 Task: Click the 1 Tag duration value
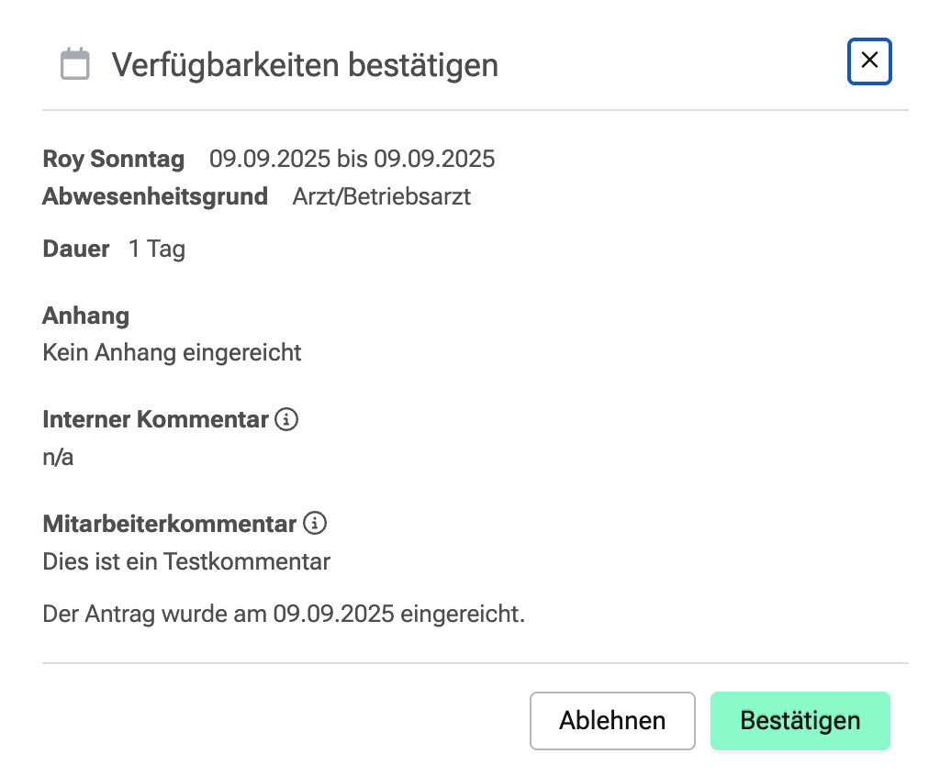click(x=157, y=249)
